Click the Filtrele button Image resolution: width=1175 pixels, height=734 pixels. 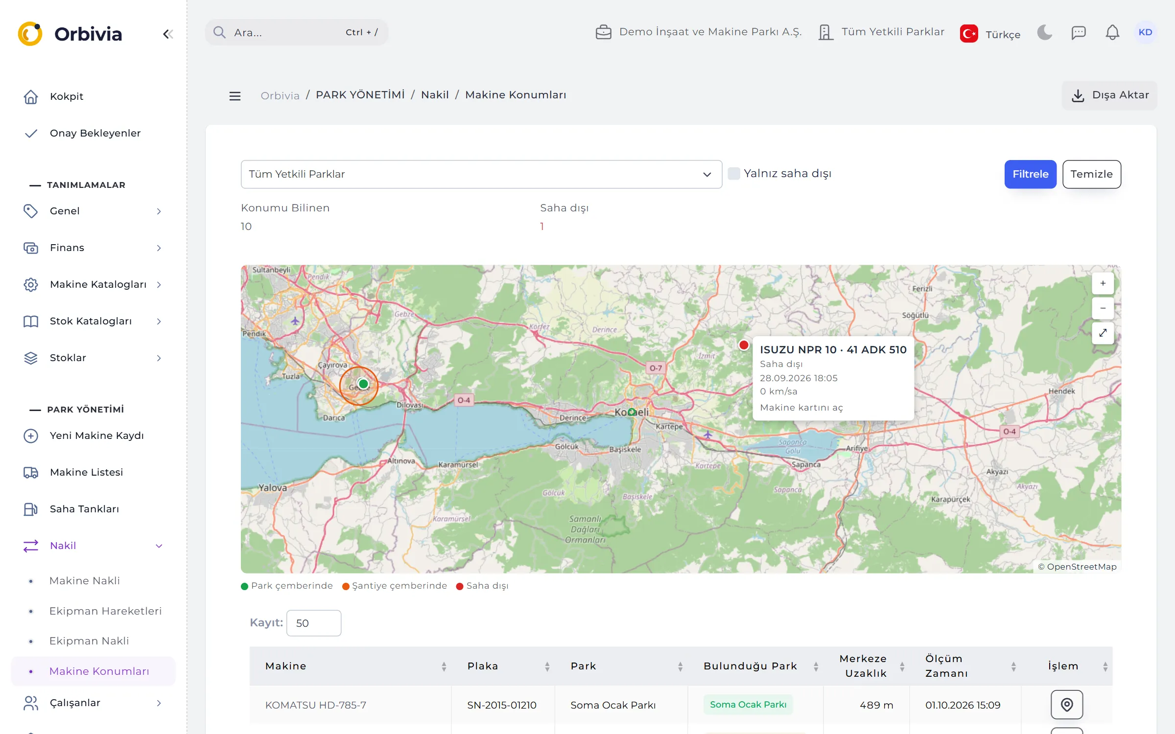click(x=1030, y=174)
